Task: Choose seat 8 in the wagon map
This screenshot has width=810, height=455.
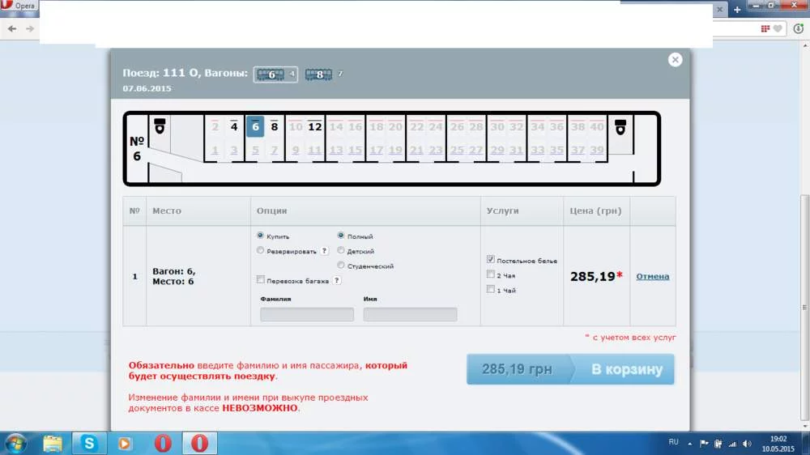Action: point(275,126)
